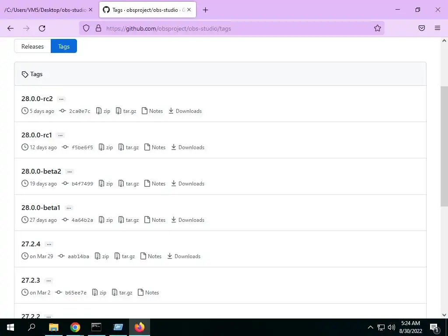View Notes for 28.0.0-rc1
The width and height of the screenshot is (448, 336).
155,147
